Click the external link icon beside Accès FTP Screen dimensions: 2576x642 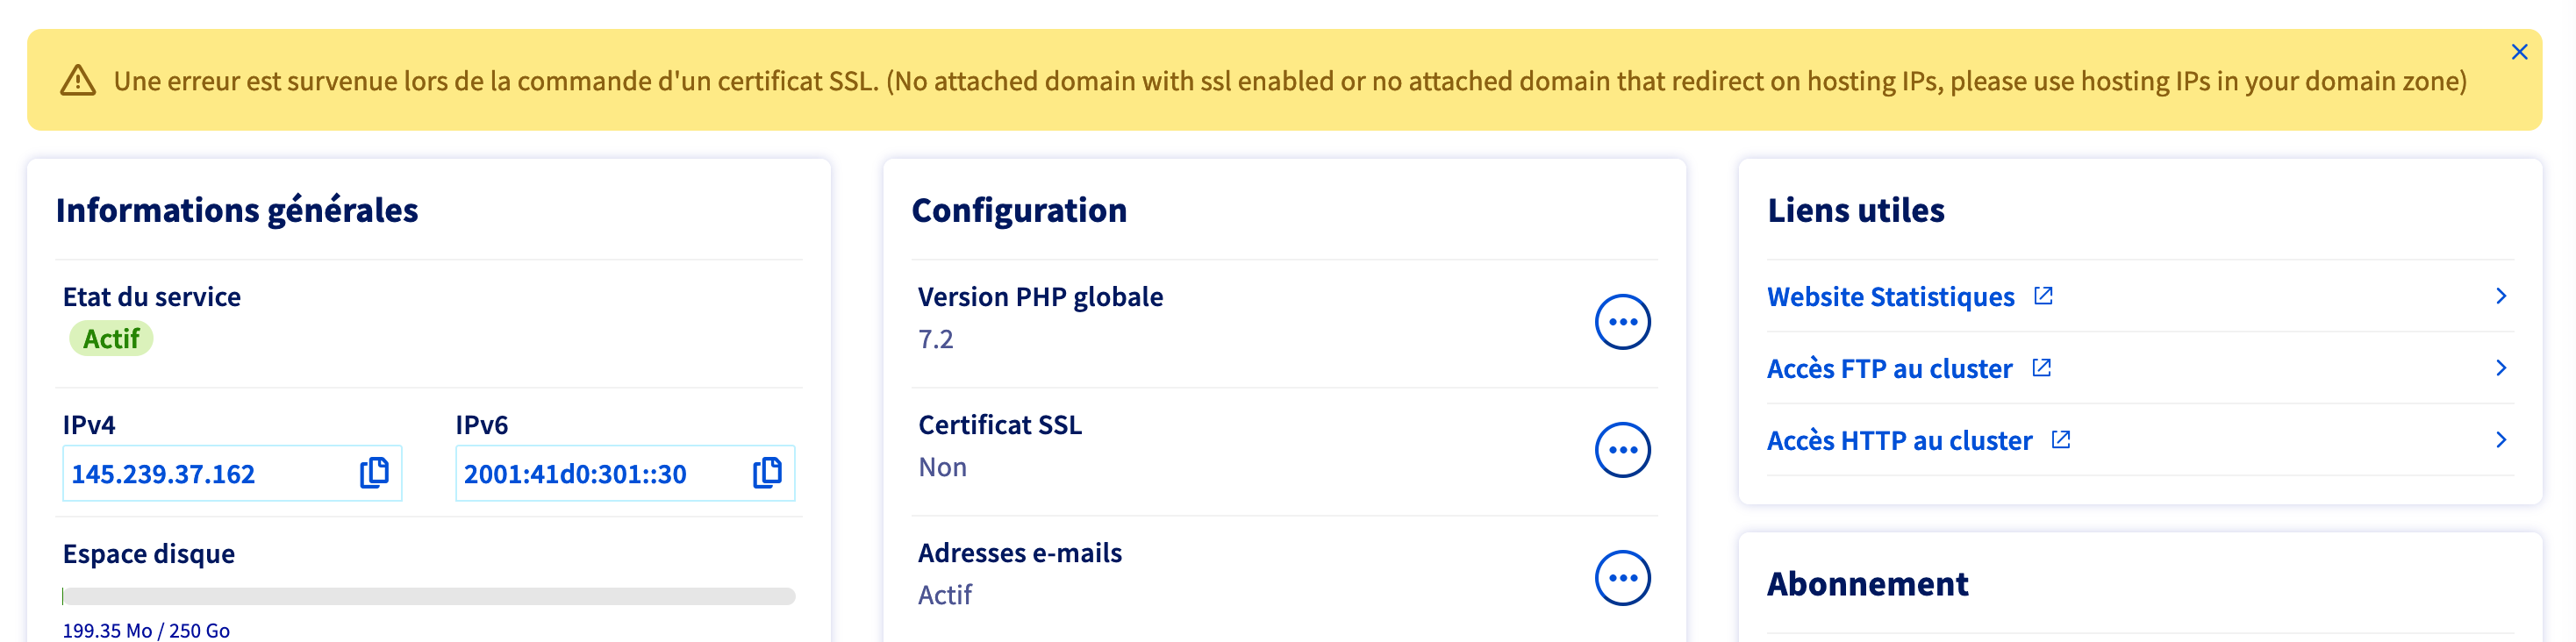click(x=2041, y=368)
